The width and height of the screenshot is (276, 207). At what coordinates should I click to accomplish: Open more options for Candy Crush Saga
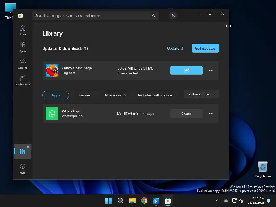(211, 70)
